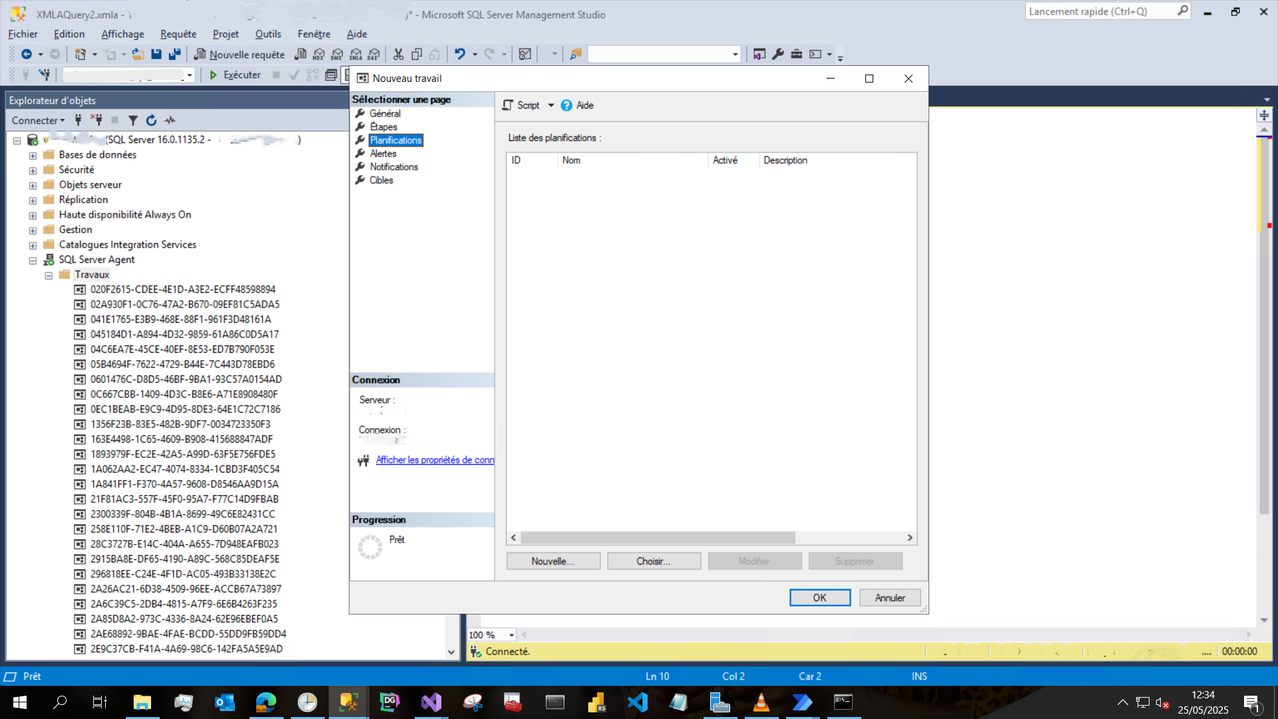
Task: Select the Étapes page
Action: coord(383,126)
